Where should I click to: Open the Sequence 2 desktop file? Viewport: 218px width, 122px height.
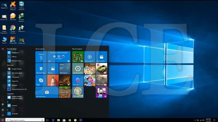coord(4,5)
